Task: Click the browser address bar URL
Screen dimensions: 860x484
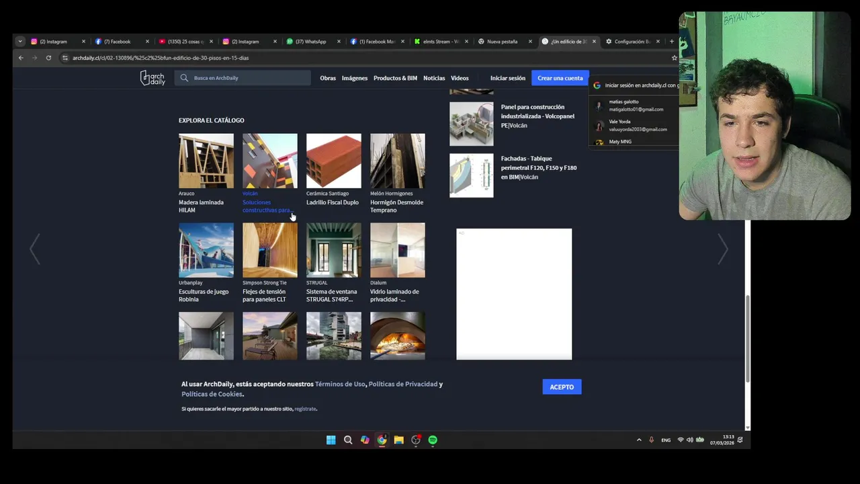Action: coord(161,58)
